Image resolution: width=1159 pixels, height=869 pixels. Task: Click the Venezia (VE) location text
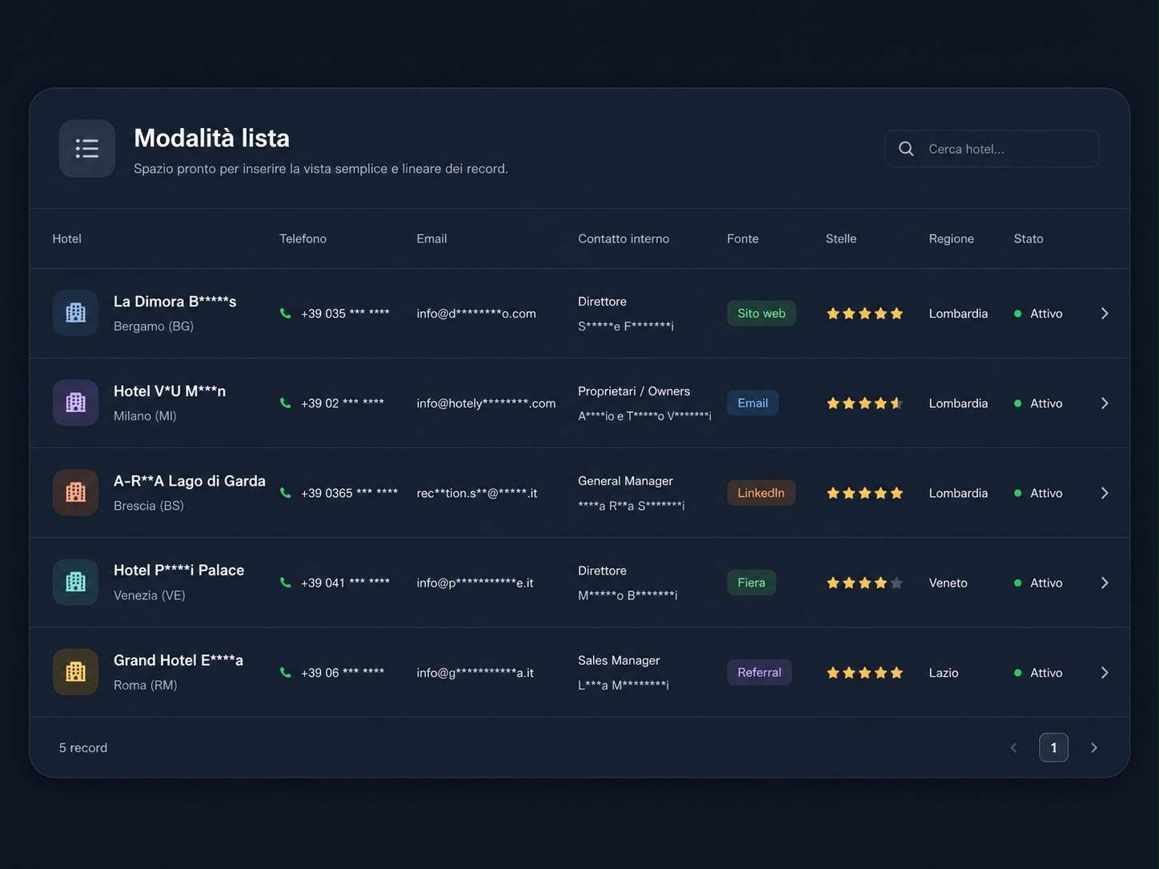(x=150, y=595)
